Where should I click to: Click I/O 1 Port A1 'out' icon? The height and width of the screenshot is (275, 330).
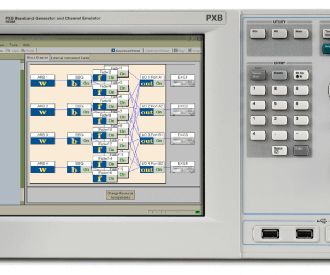pyautogui.click(x=147, y=83)
